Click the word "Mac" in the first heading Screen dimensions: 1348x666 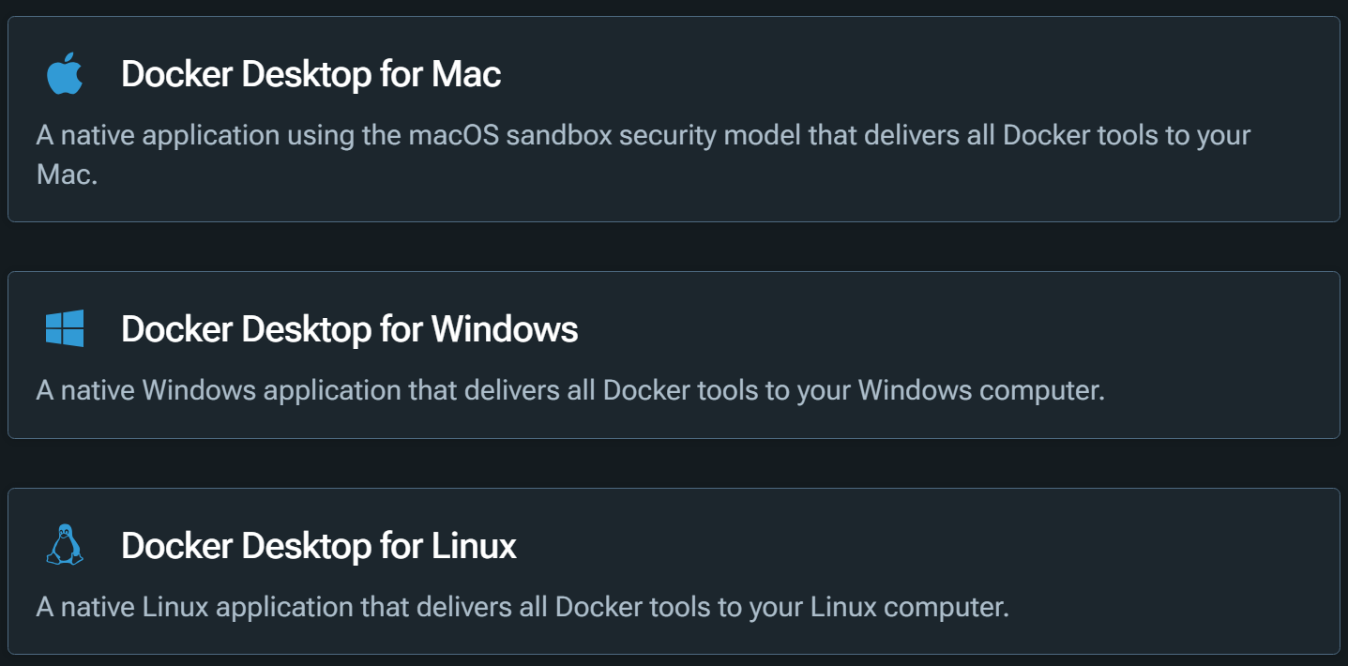click(x=466, y=74)
